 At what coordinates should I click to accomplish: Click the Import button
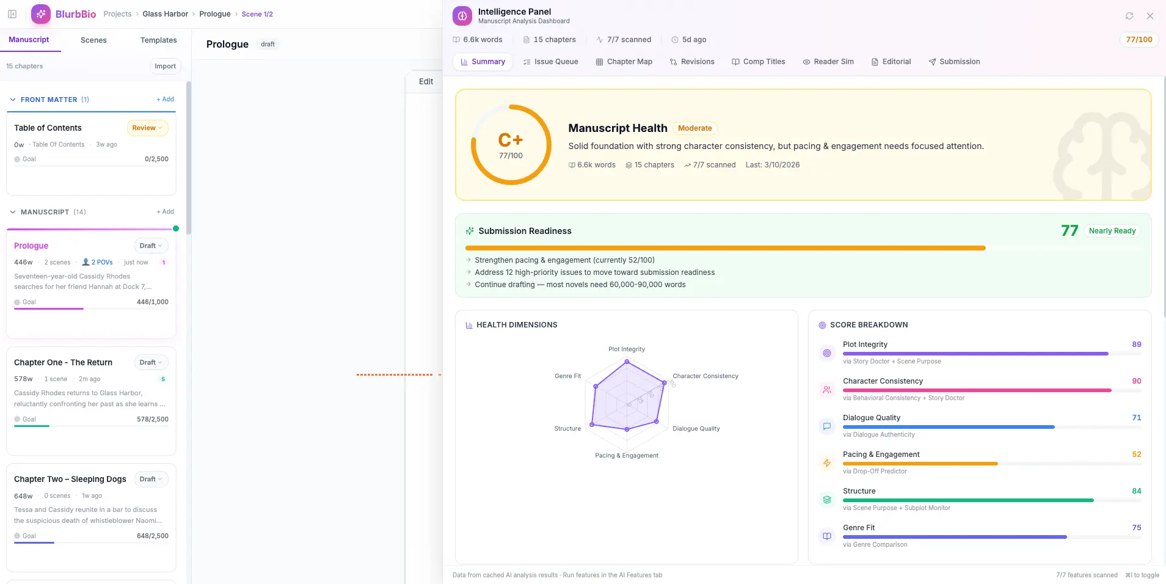click(x=165, y=66)
